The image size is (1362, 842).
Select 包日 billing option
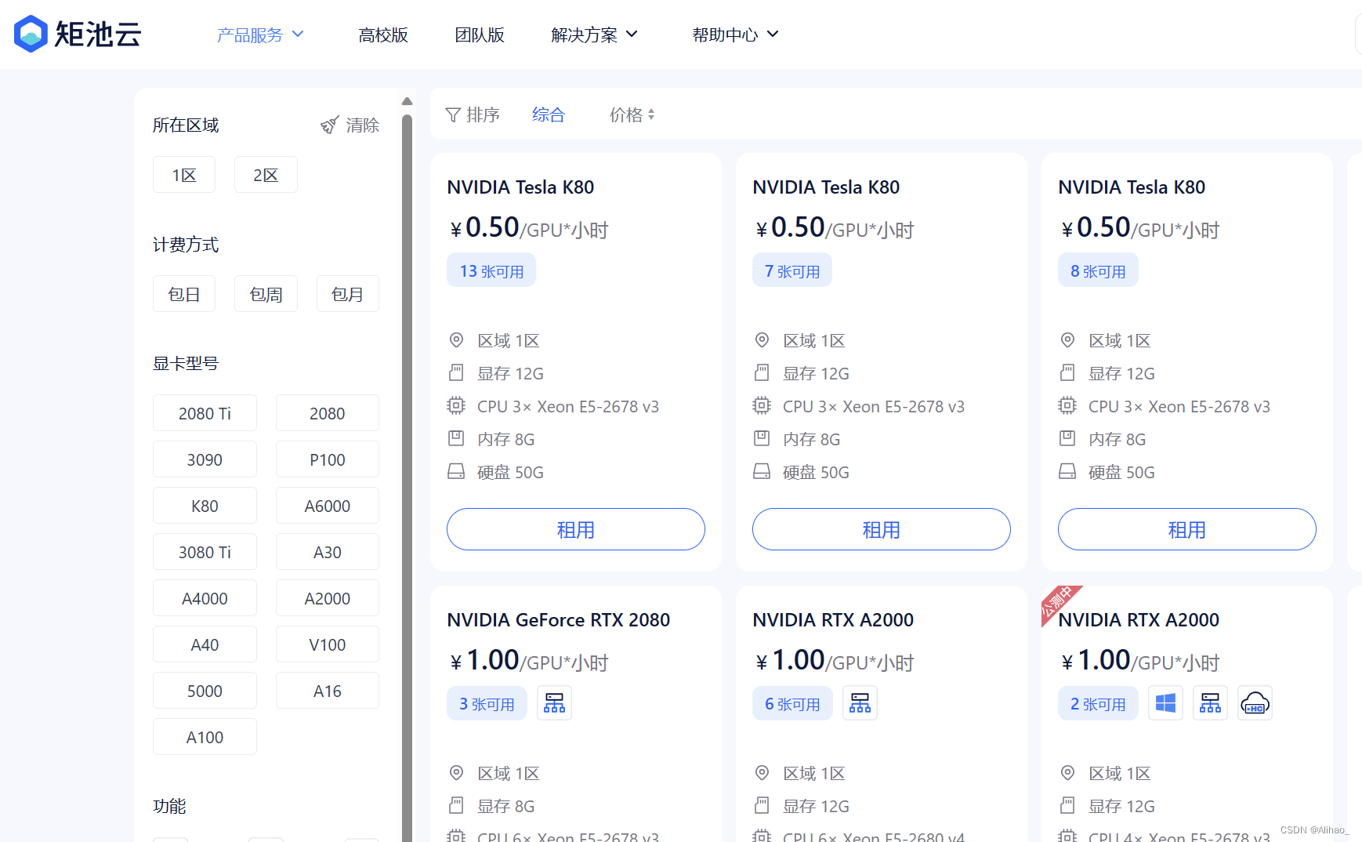(x=184, y=294)
